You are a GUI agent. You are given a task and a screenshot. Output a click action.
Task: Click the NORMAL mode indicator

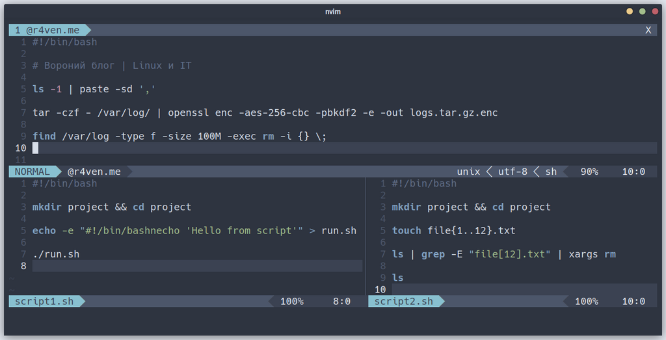point(33,172)
